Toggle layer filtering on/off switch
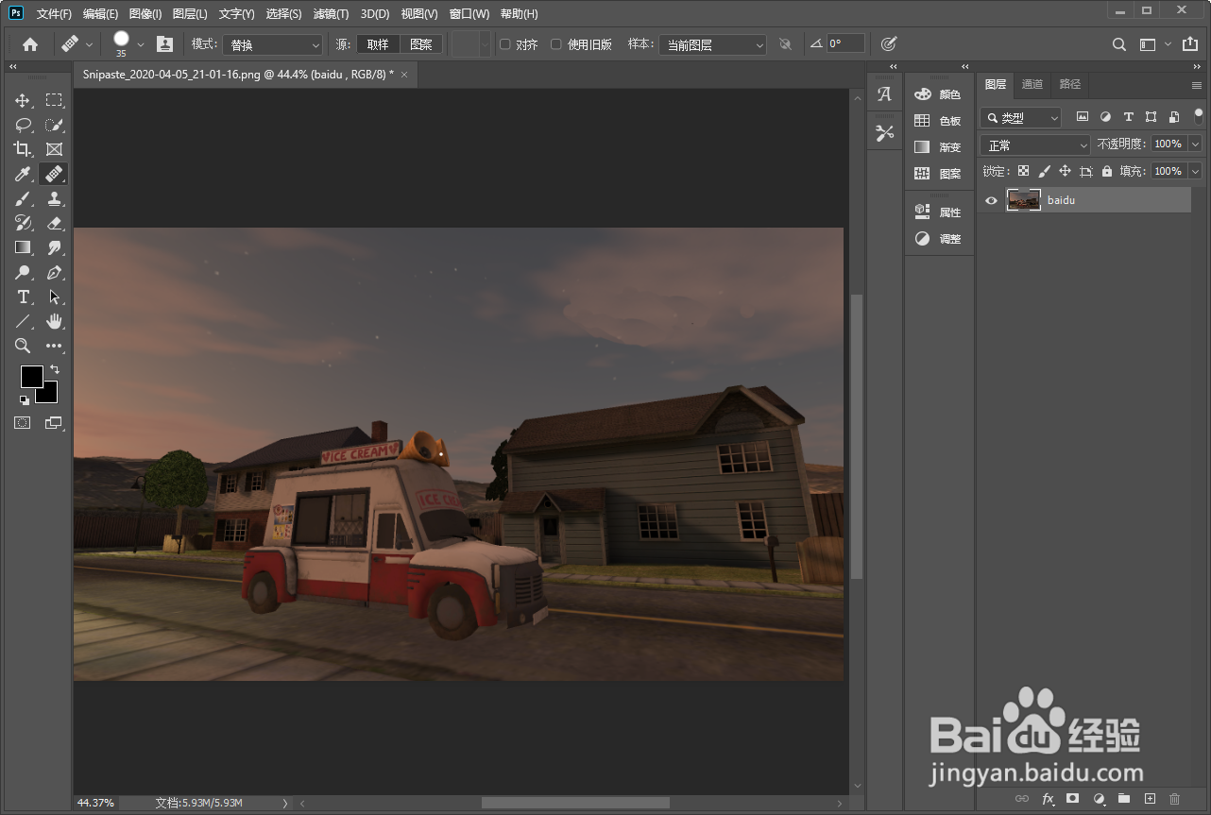 1199,116
